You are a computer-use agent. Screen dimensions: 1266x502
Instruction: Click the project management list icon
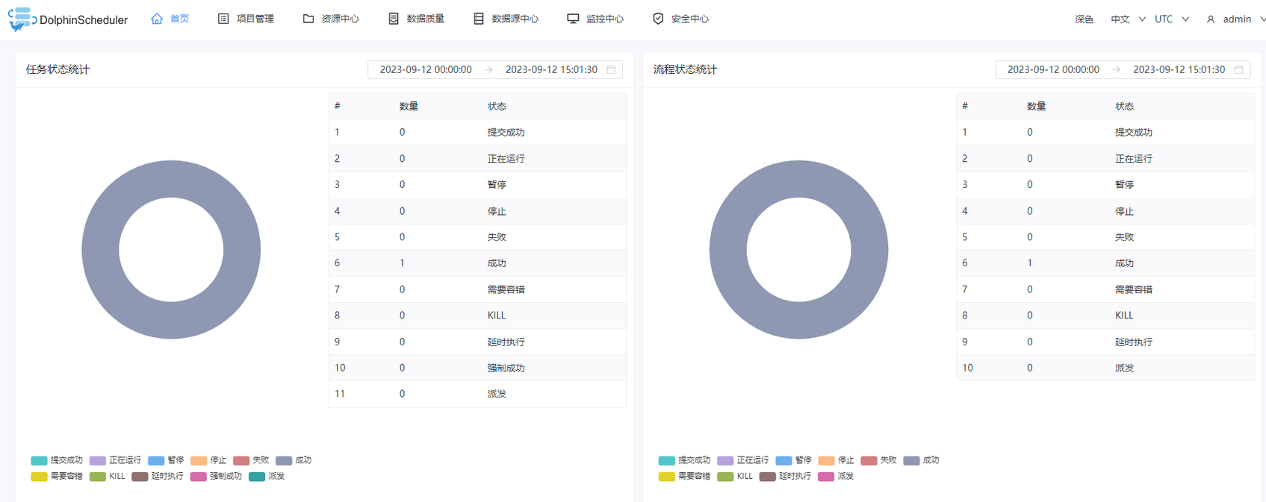pos(223,19)
